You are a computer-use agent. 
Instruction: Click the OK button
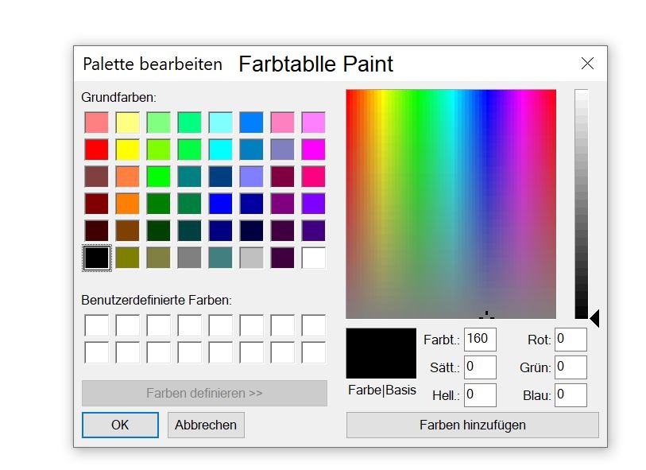[120, 425]
